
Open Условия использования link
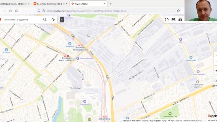[x=193, y=121]
